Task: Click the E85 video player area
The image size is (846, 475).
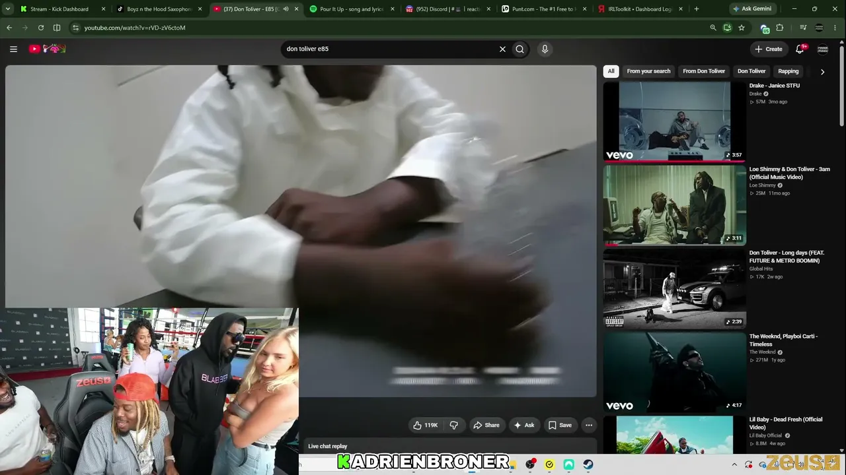Action: click(x=301, y=230)
